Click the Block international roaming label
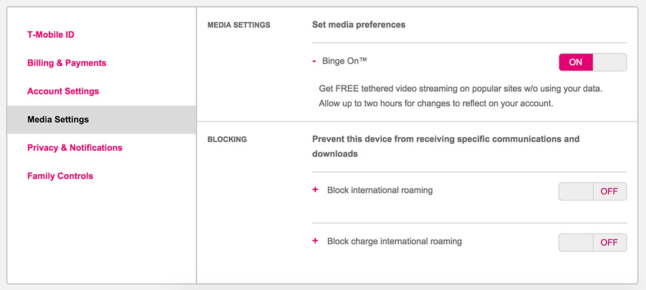The image size is (646, 290). pos(380,190)
